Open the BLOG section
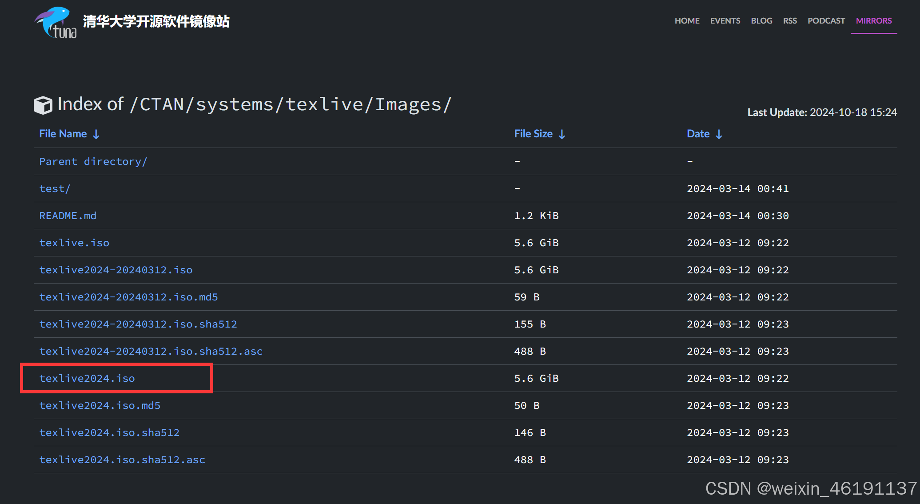The width and height of the screenshot is (920, 504). [x=761, y=20]
